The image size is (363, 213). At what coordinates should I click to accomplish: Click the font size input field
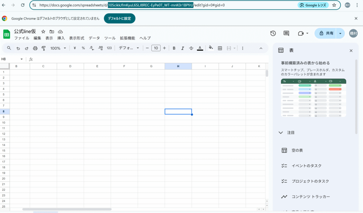[x=156, y=48]
